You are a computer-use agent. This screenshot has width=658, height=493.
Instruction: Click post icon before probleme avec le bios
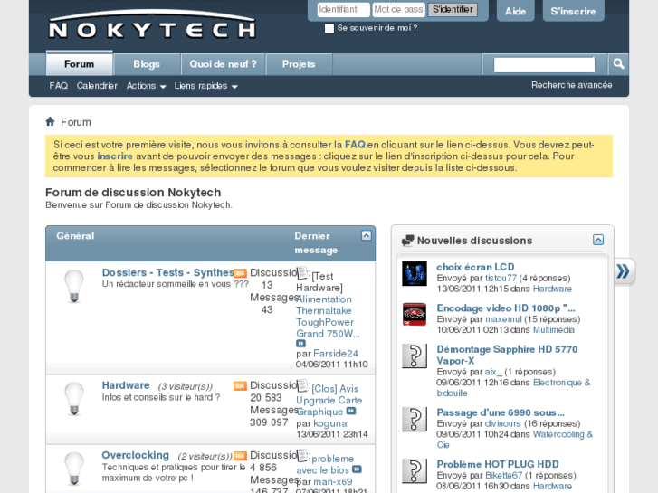click(x=302, y=455)
